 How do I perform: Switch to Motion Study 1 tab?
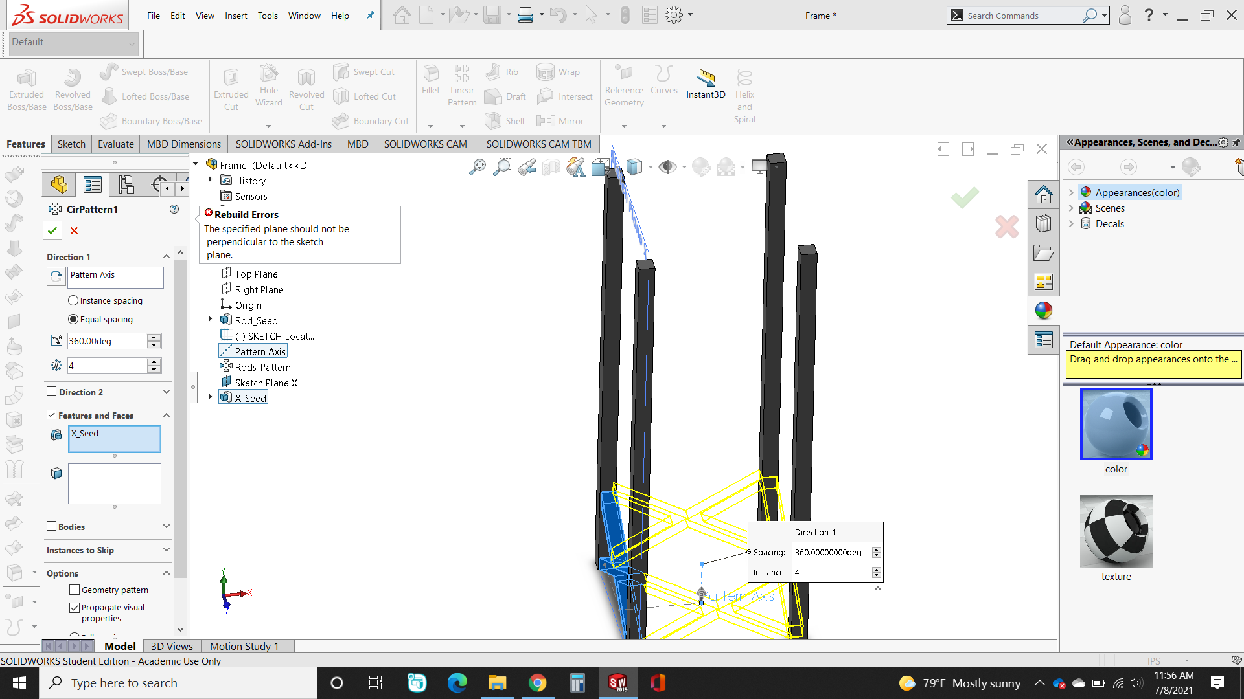244,646
